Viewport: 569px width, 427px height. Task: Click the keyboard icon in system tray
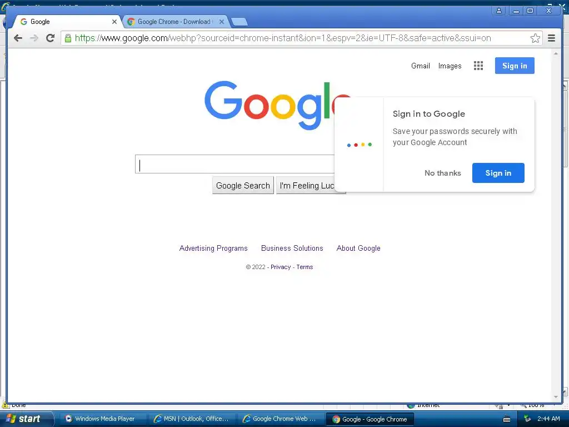507,419
